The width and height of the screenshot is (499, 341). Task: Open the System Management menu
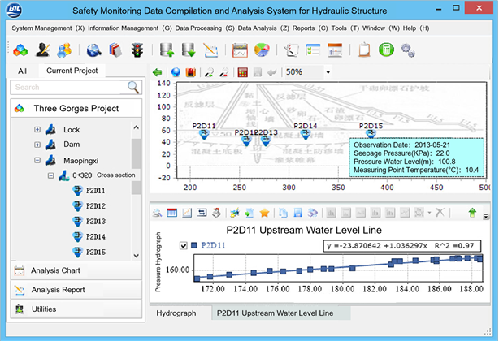pos(48,28)
